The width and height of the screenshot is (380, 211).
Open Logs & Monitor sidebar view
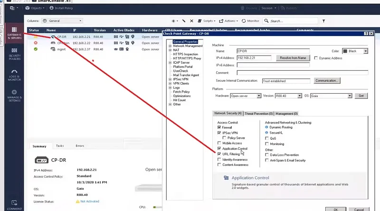[x=14, y=75]
